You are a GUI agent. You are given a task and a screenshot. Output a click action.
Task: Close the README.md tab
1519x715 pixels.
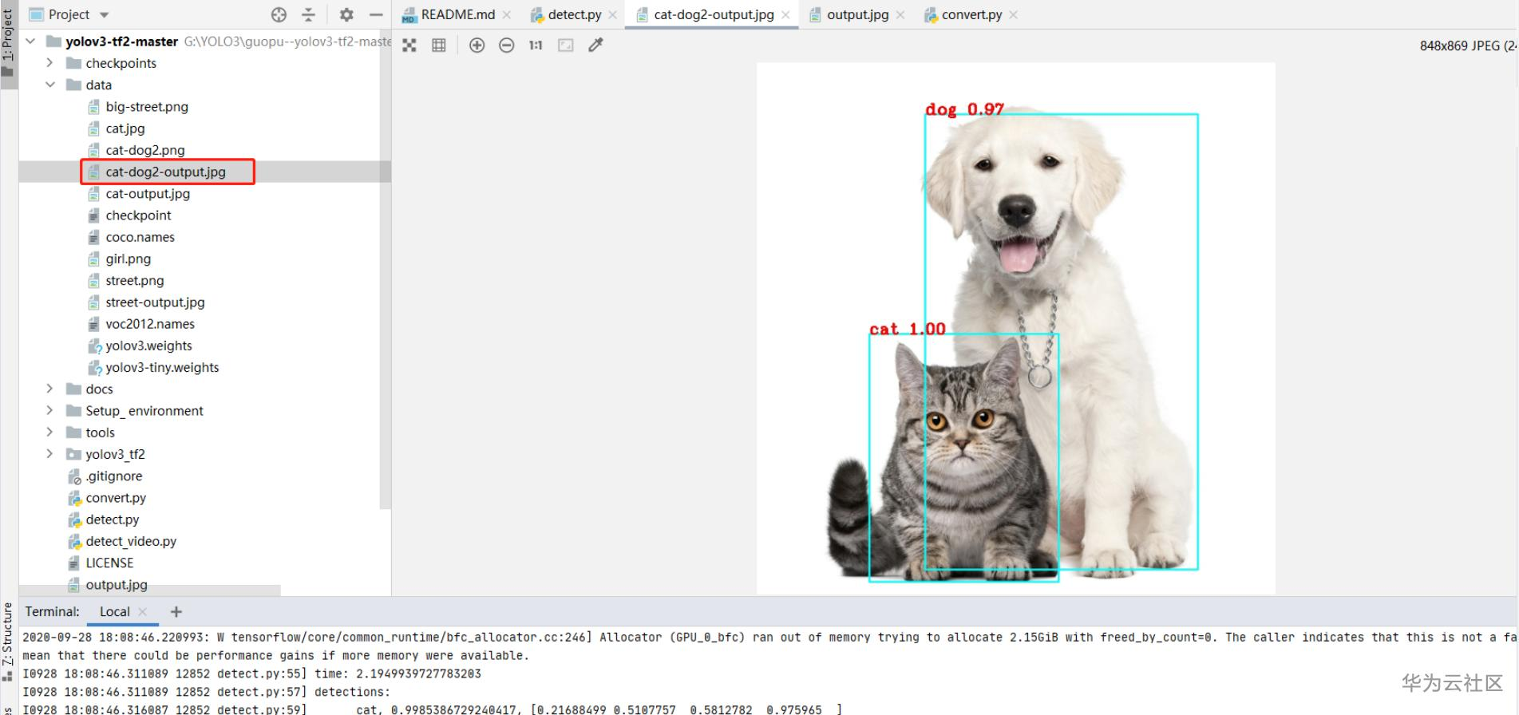tap(507, 14)
